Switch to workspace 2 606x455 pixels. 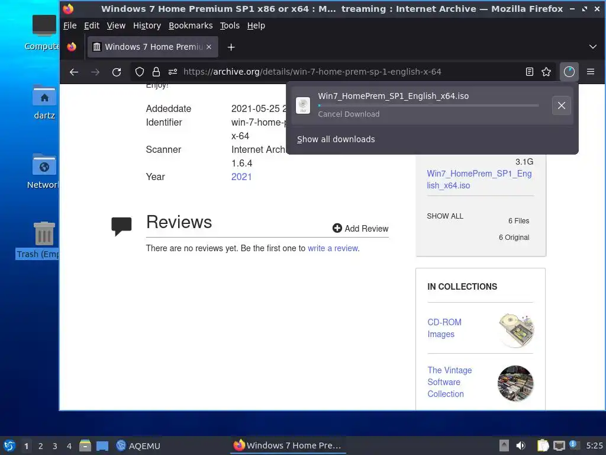point(41,446)
